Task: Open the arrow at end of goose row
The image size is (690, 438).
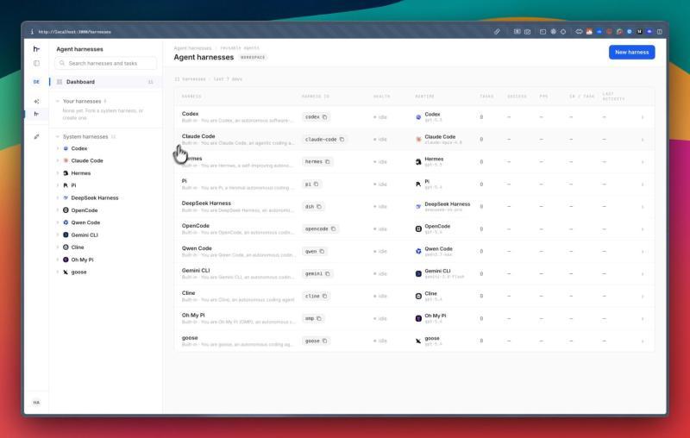Action: (x=643, y=341)
